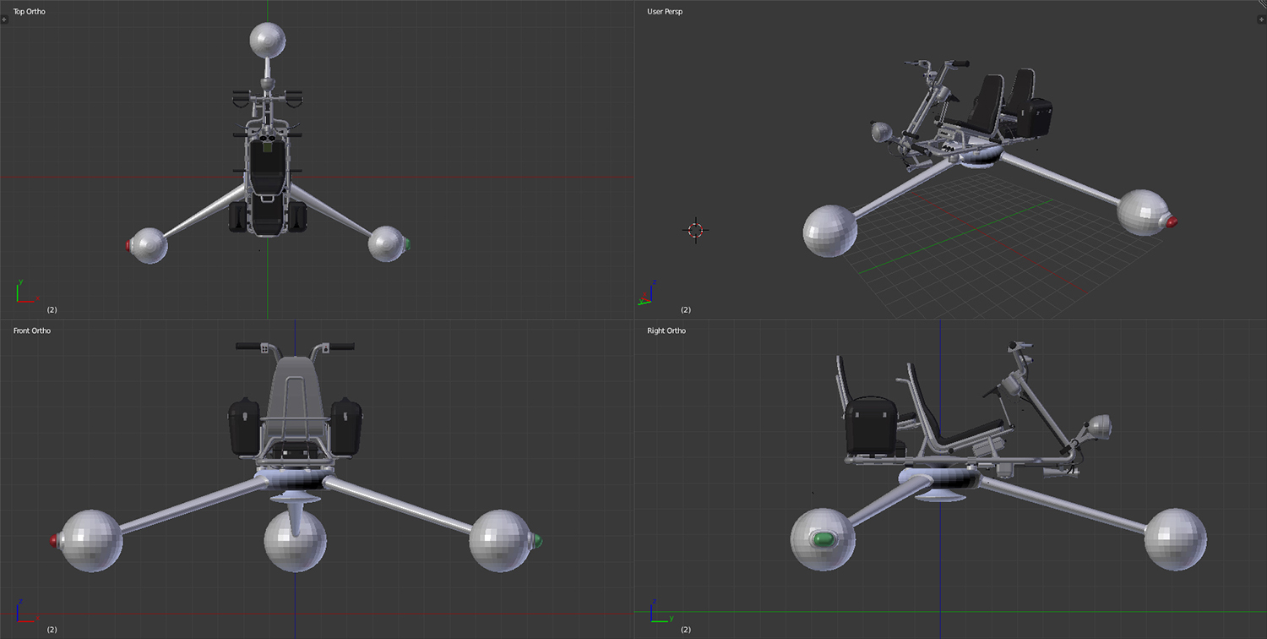Select the front sphere in Top Ortho view

(268, 41)
